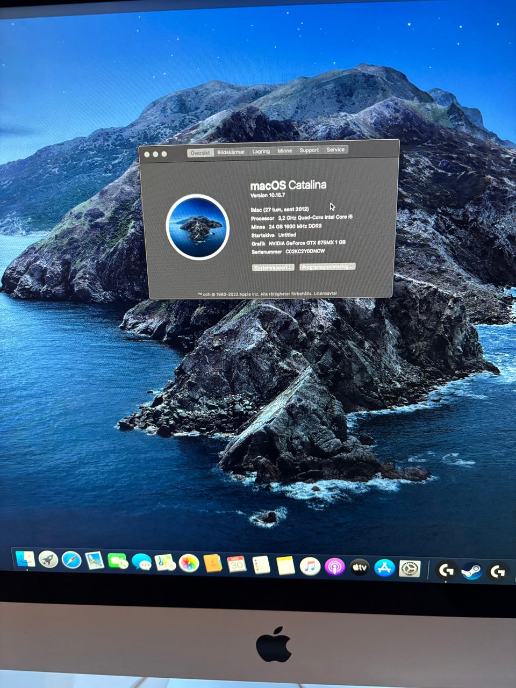Open the App Store from dock
Image resolution: width=516 pixels, height=688 pixels.
click(x=384, y=568)
